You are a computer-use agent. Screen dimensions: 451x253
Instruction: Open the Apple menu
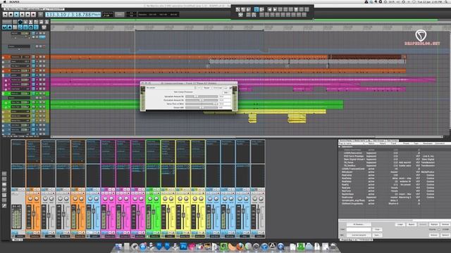click(x=4, y=1)
